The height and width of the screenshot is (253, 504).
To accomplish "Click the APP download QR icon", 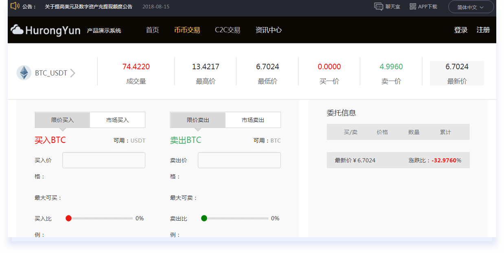I will tap(413, 6).
